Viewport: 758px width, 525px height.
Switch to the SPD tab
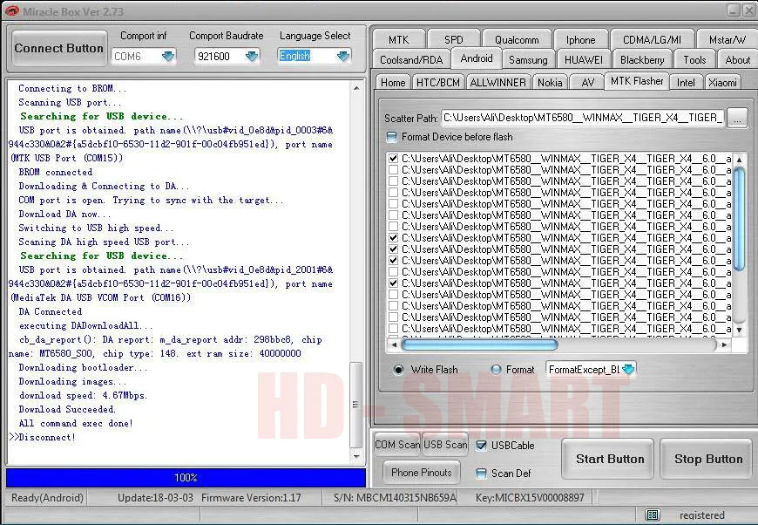tap(453, 39)
